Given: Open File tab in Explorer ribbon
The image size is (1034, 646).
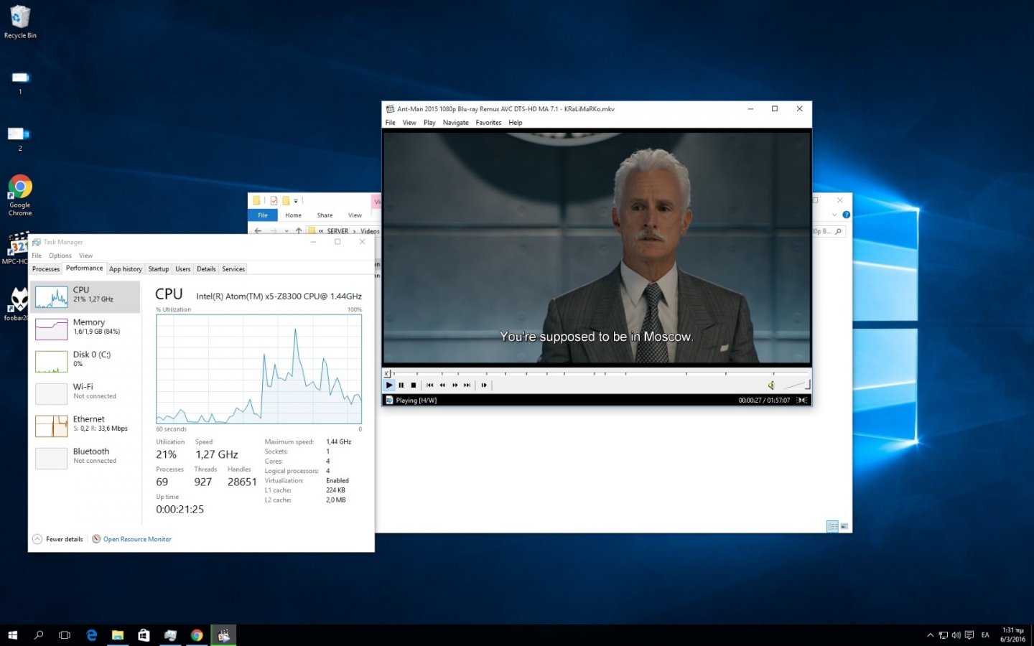Looking at the screenshot, I should click(263, 215).
